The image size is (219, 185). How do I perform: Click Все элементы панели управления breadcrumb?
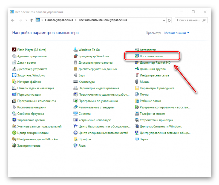coord(103,20)
